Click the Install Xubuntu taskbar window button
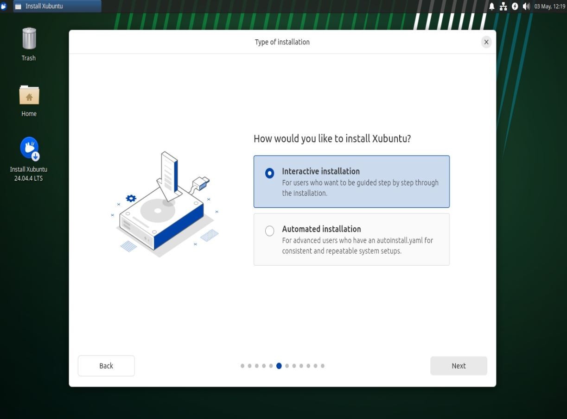567x419 pixels. coord(57,6)
